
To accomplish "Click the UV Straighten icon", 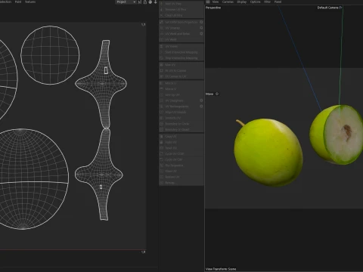I will pyautogui.click(x=162, y=100).
